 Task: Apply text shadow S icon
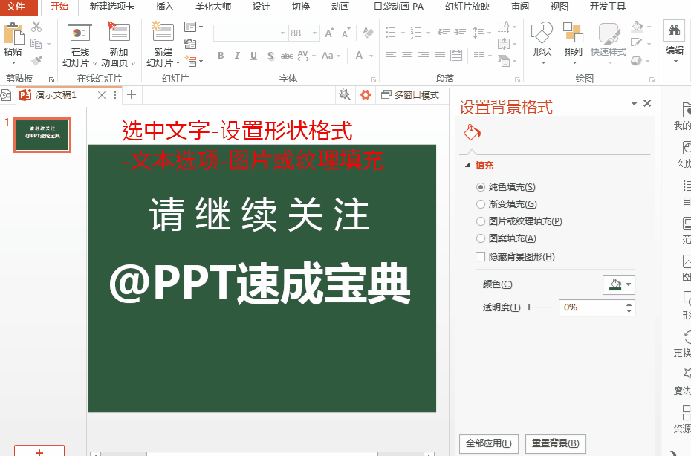tap(270, 56)
